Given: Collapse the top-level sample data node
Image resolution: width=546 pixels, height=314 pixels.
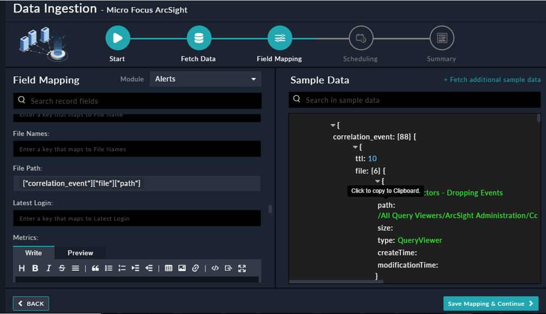Looking at the screenshot, I should click(333, 126).
